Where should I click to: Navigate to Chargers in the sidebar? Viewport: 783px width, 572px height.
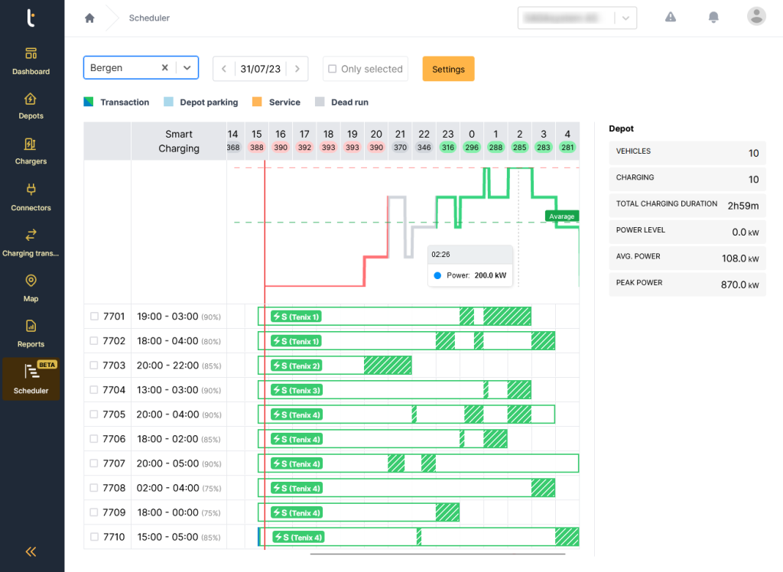point(31,151)
